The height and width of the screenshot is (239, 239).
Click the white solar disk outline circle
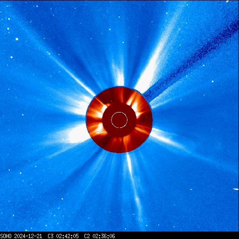[x=119, y=120]
